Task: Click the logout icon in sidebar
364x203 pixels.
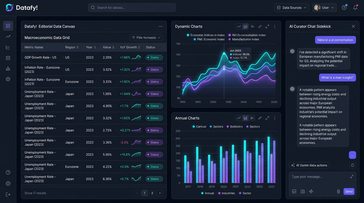Action: click(x=8, y=195)
